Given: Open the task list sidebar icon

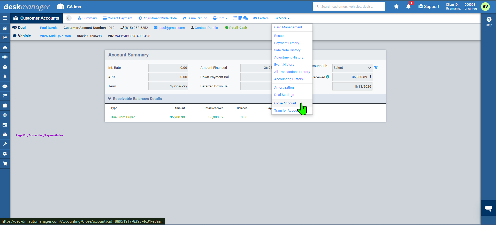Looking at the screenshot, I should tap(5, 96).
